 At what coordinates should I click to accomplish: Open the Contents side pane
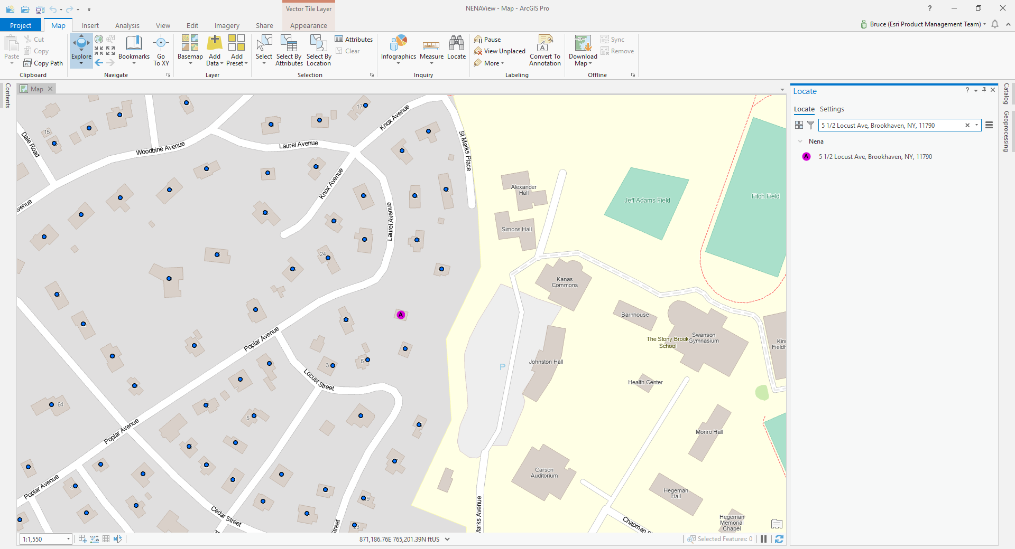pyautogui.click(x=7, y=96)
